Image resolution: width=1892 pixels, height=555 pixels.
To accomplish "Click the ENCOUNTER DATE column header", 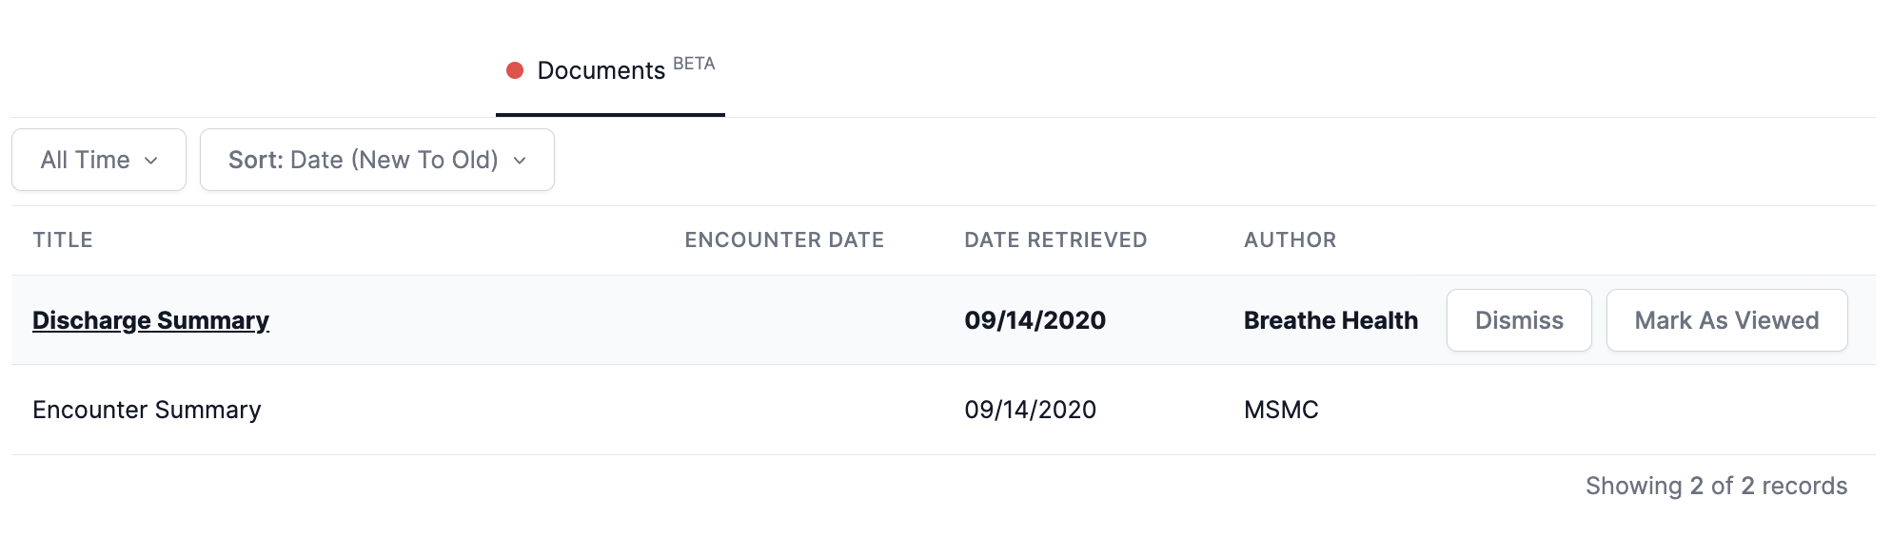I will pyautogui.click(x=784, y=239).
